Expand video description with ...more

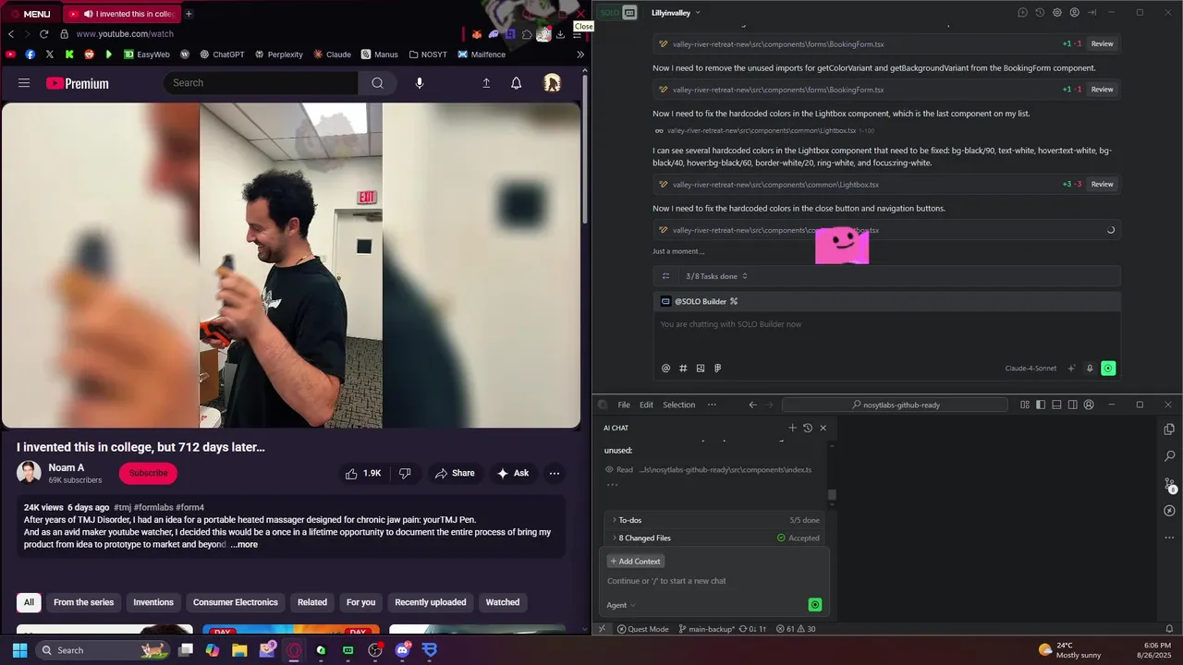(245, 545)
